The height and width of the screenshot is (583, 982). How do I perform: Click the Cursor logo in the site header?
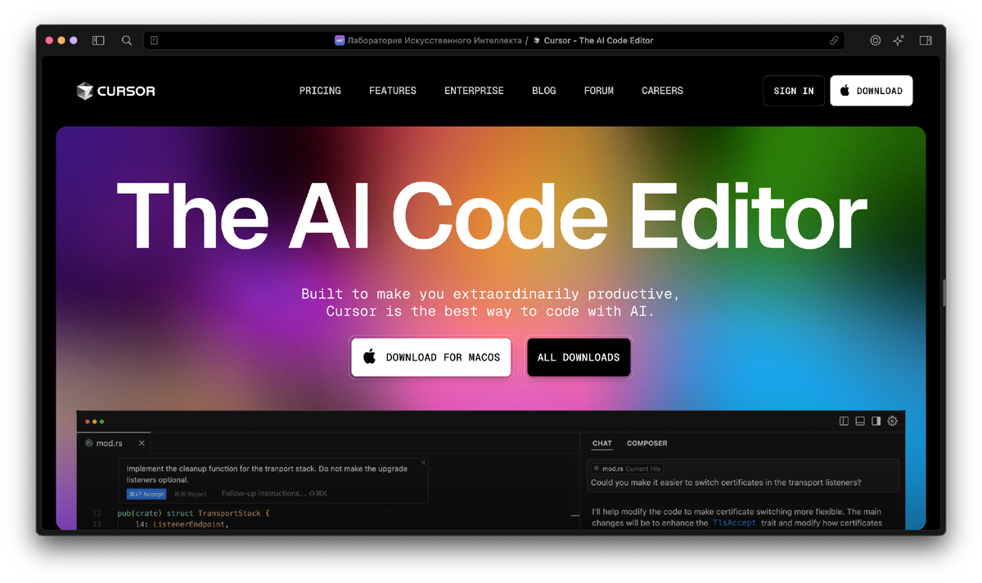coord(116,91)
